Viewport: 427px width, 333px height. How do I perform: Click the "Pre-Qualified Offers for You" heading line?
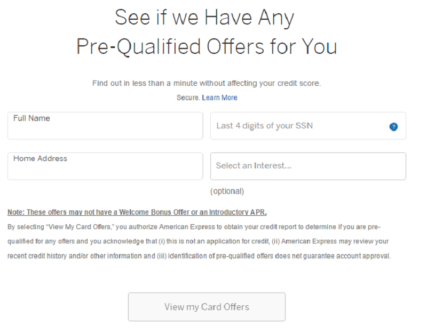tap(207, 46)
